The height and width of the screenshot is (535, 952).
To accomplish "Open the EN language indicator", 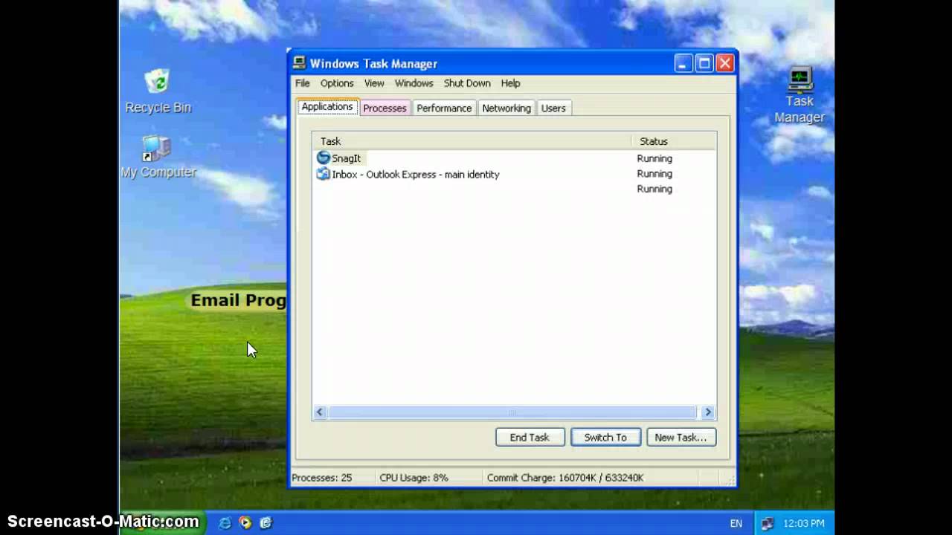I will tap(736, 523).
